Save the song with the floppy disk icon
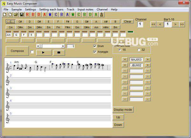 22,15
